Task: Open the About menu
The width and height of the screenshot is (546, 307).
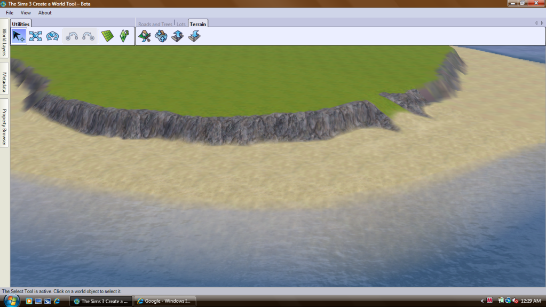Action: click(45, 12)
